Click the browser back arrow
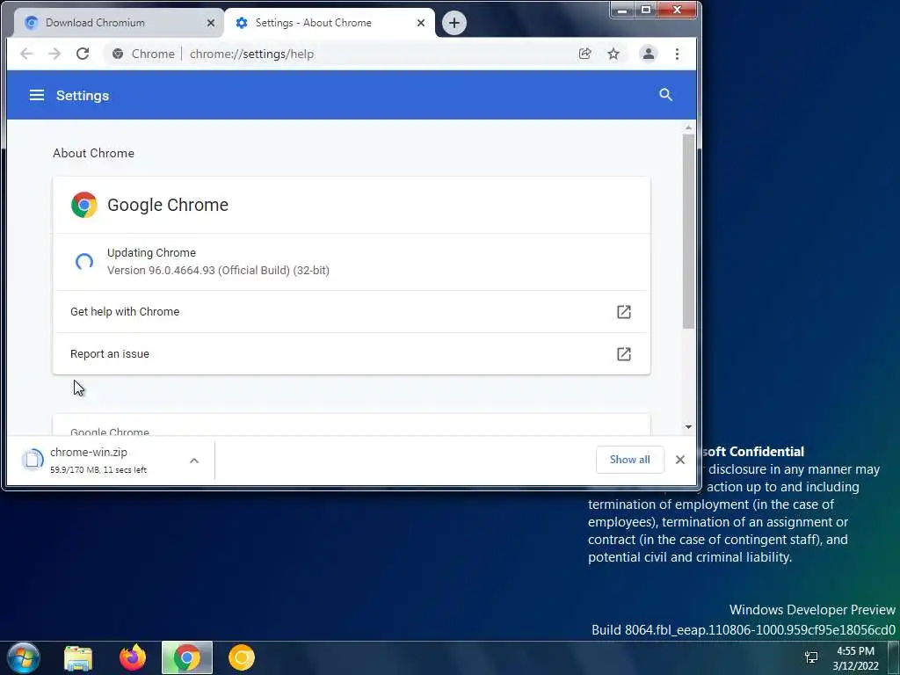Screen dimensions: 900x675 [26, 54]
